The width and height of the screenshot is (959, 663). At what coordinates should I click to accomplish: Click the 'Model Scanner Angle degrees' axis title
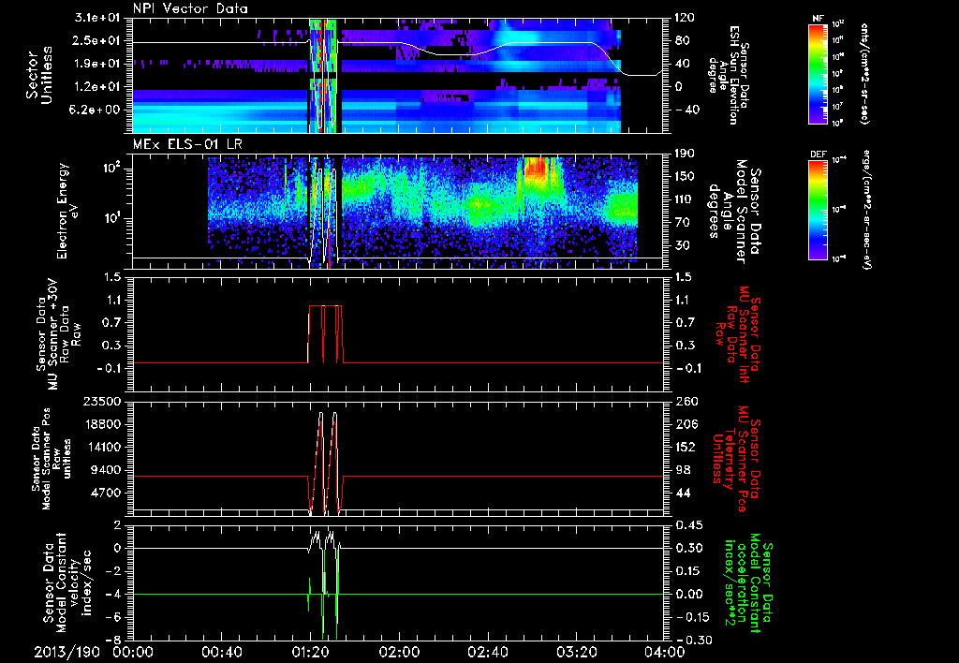click(734, 211)
